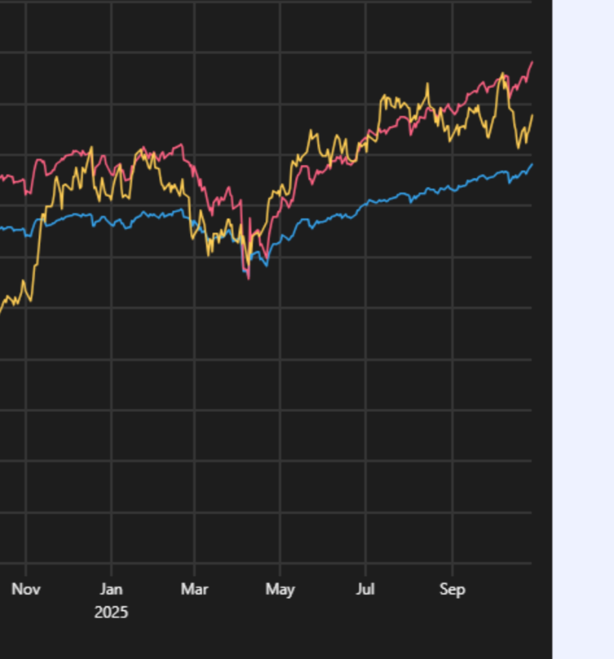This screenshot has width=614, height=659.
Task: Click the pink line's final peak
Action: click(532, 62)
